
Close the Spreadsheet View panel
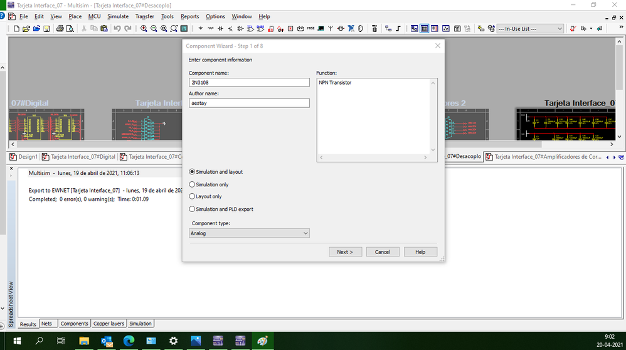click(11, 169)
